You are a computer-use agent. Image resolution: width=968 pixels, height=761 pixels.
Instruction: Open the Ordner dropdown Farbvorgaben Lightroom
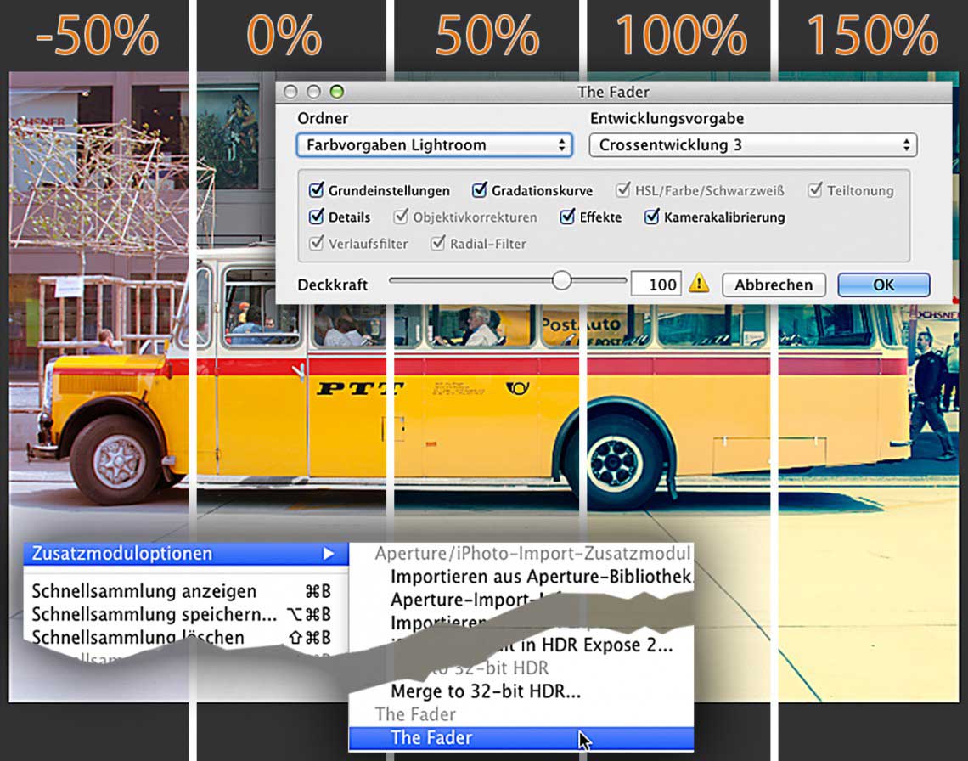(435, 145)
